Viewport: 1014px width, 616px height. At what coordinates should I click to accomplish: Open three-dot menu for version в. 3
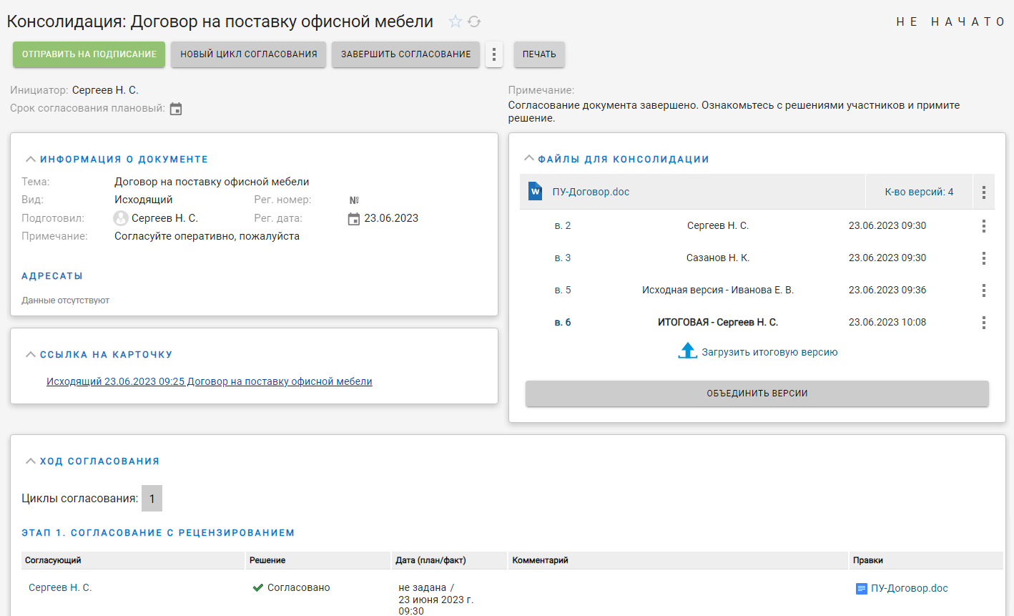[x=984, y=258]
